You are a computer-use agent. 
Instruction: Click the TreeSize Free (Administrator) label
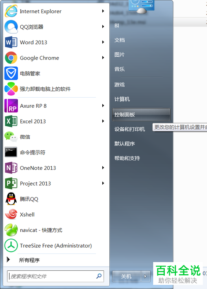click(56, 246)
